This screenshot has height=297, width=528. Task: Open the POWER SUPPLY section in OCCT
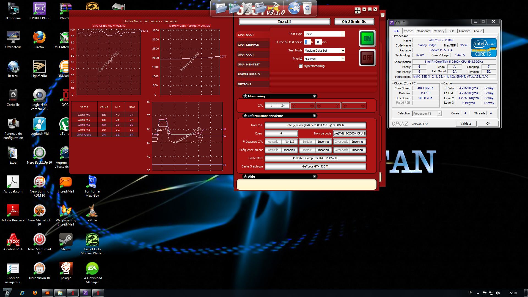249,74
